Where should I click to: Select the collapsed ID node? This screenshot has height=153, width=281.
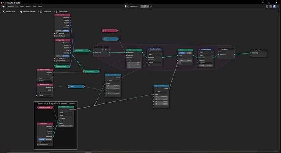coord(110,31)
